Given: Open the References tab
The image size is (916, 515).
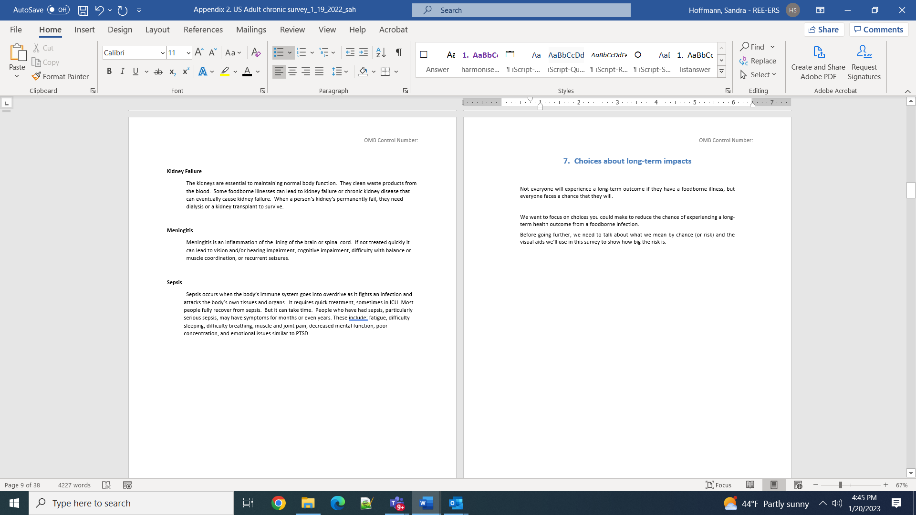Looking at the screenshot, I should (203, 30).
